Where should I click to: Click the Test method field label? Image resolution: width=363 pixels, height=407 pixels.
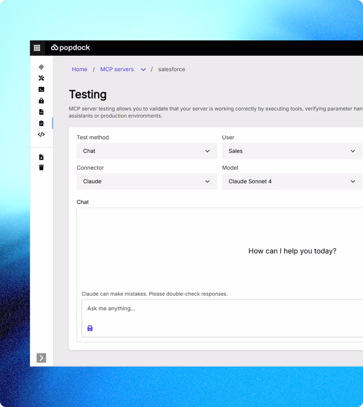(x=93, y=137)
